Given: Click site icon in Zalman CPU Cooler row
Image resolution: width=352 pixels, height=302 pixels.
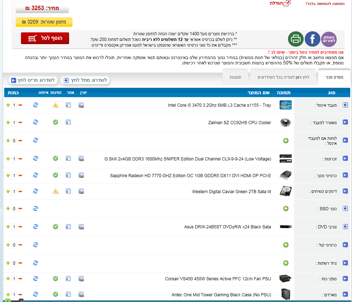Looking at the screenshot, I should 68,122.
